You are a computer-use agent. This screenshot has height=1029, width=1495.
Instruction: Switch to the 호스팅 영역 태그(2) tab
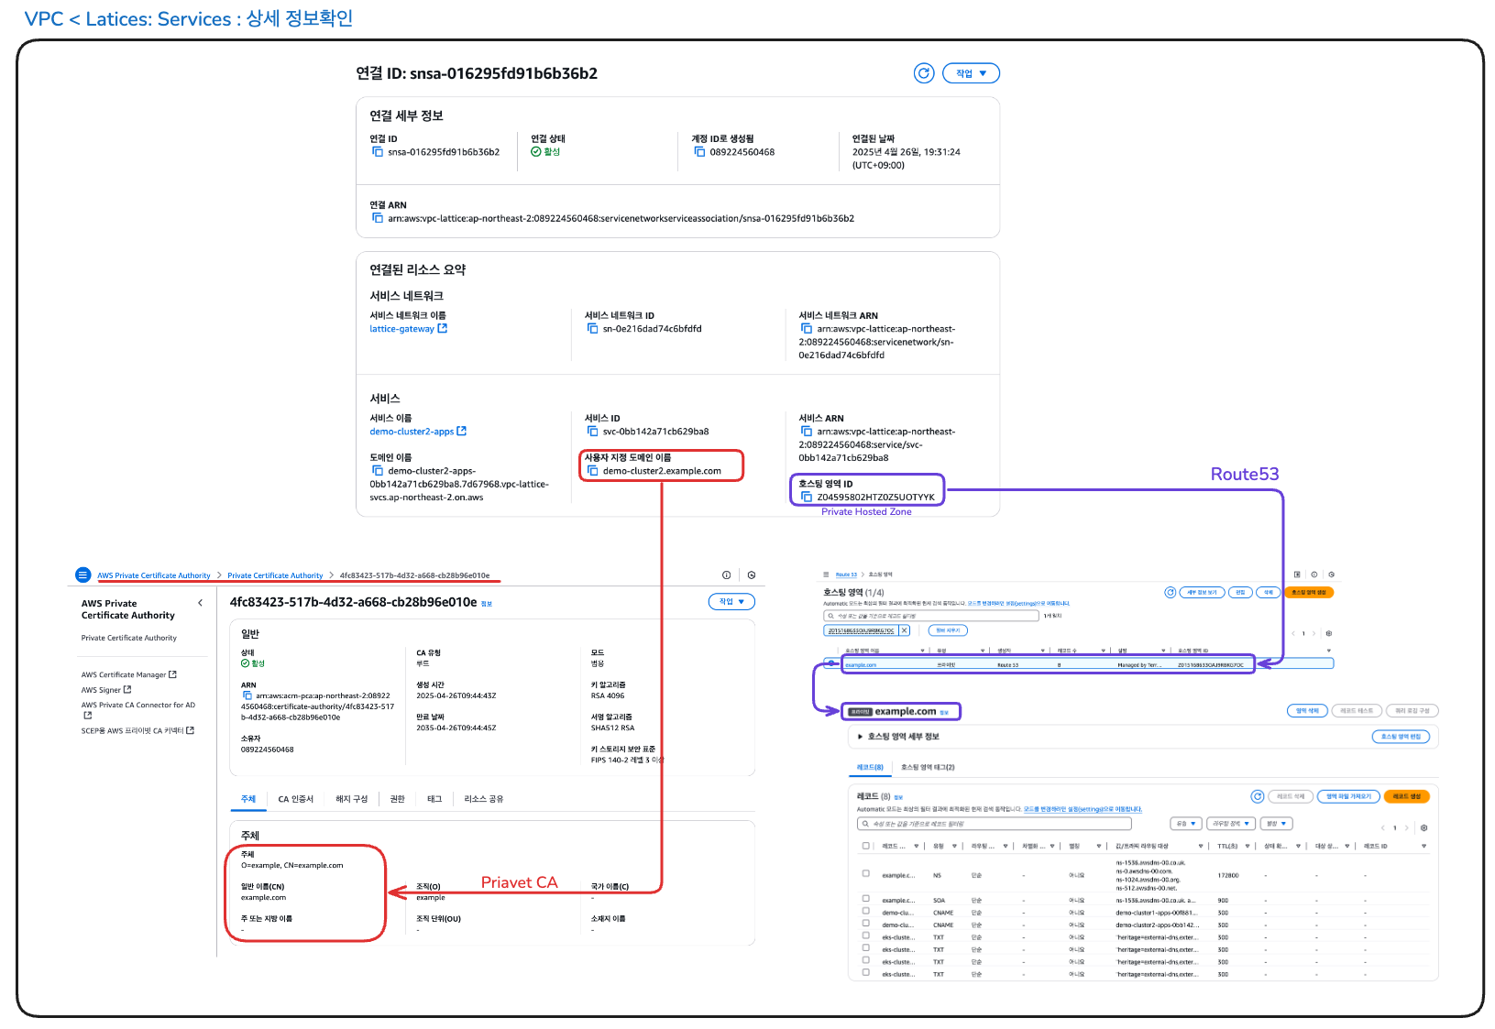coord(928,768)
